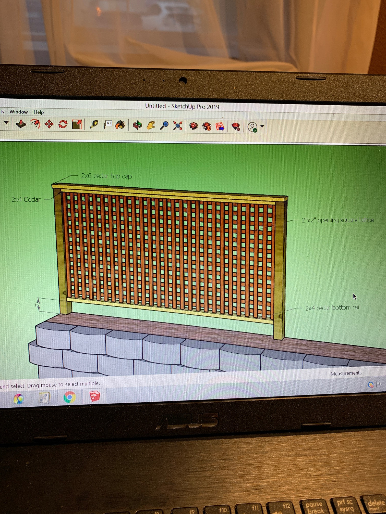This screenshot has width=386, height=514.
Task: Choose the Paint Bucket tool
Action: pos(120,125)
